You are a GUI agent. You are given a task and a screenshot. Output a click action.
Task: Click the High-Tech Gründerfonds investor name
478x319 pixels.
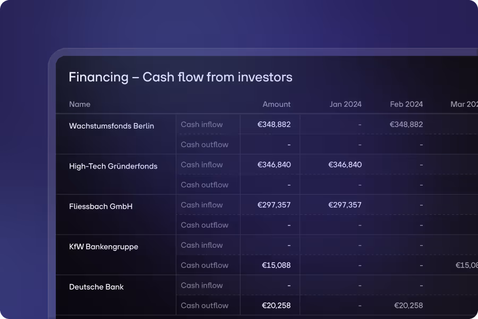click(113, 166)
